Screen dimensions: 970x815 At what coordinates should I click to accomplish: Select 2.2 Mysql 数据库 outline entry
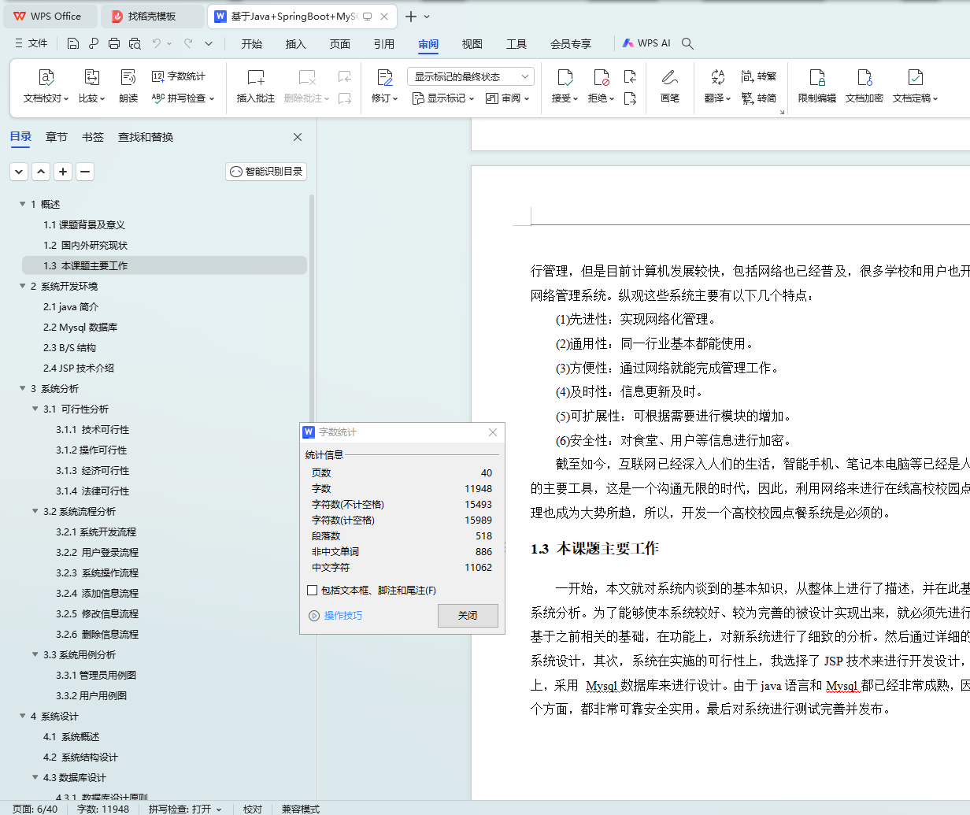(80, 328)
